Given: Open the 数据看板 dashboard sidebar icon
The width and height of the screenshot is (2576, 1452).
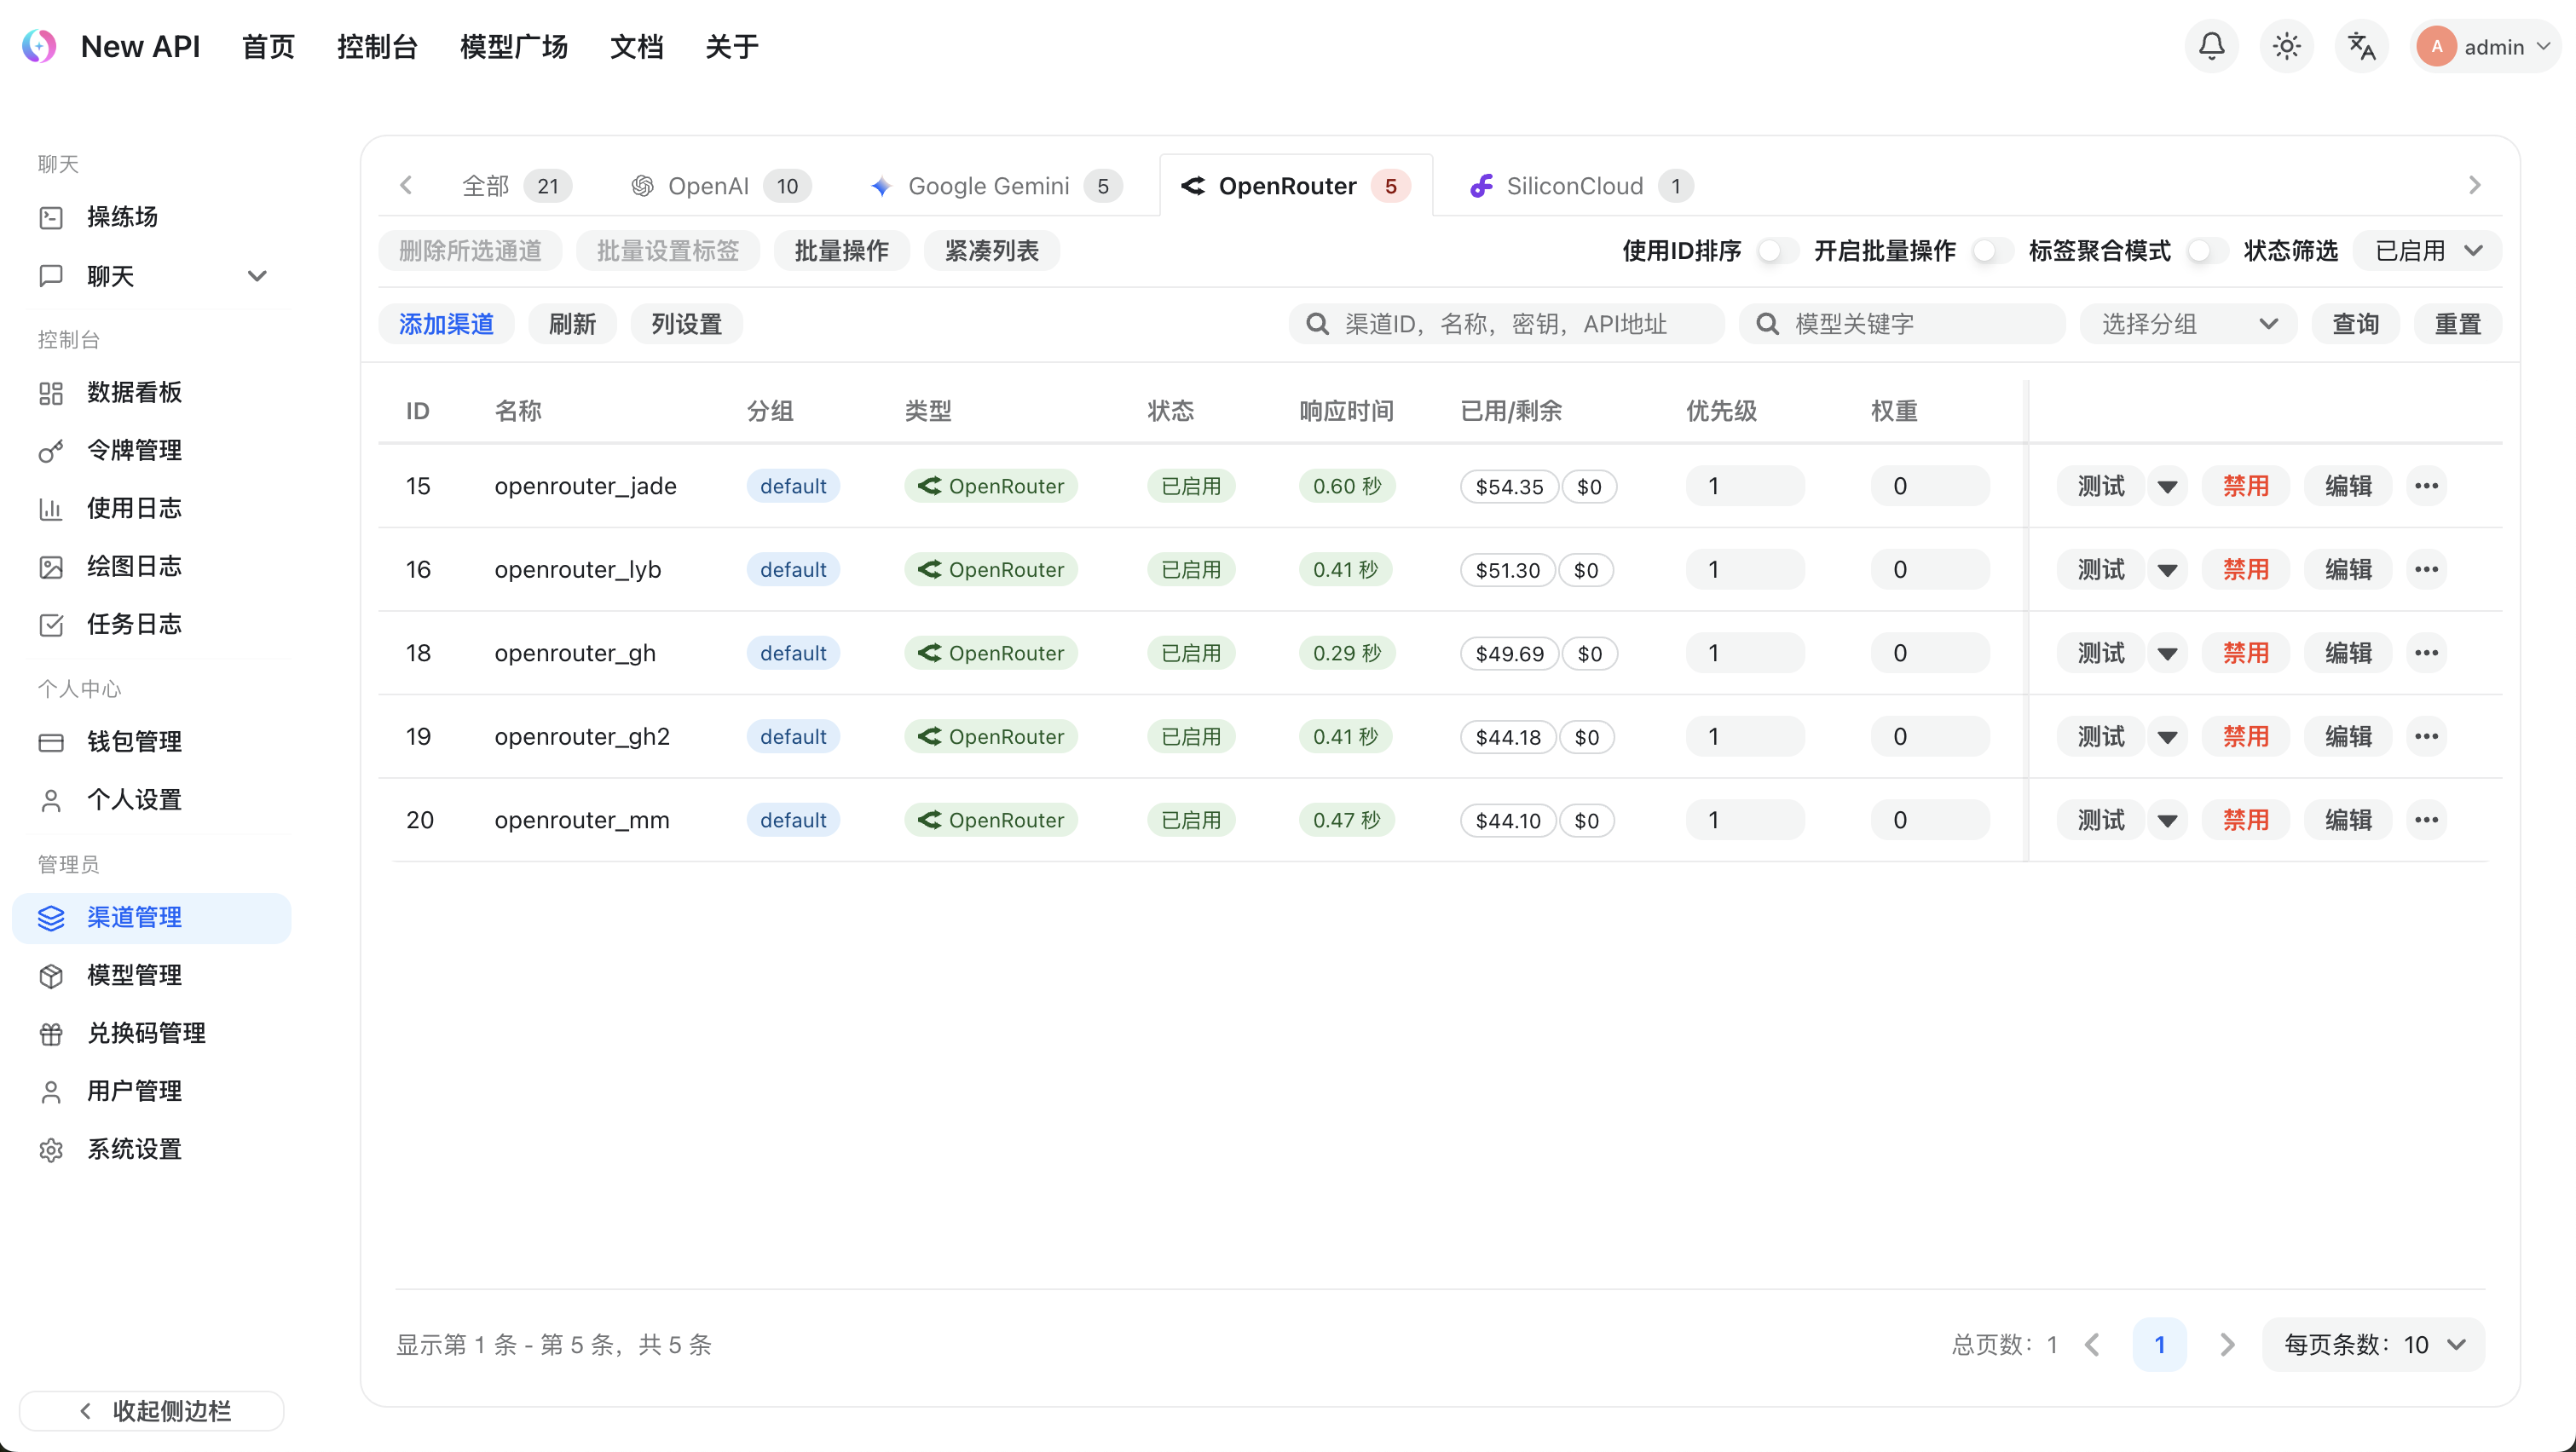Looking at the screenshot, I should point(51,393).
